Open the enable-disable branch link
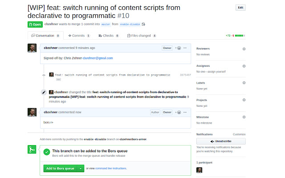Screen dimensions: 285x178 click(130, 24)
